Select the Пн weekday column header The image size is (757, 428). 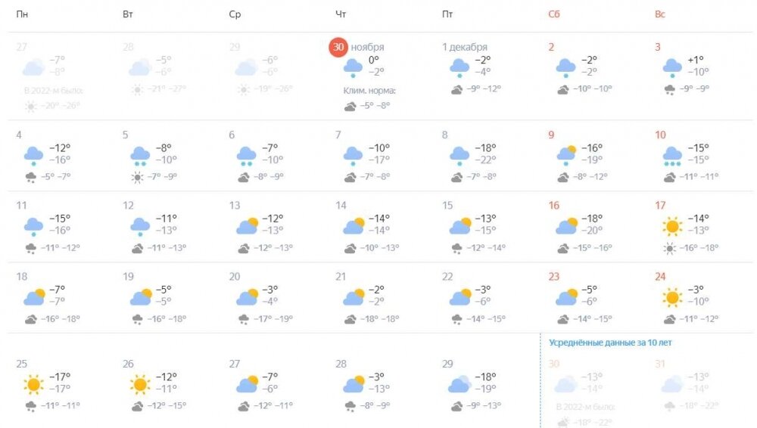pos(22,14)
